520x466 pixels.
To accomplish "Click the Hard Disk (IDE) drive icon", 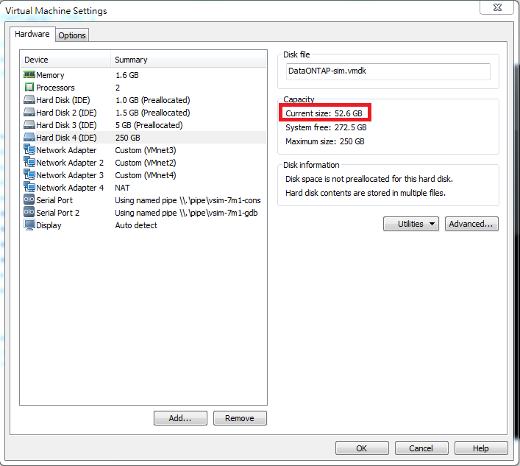I will coord(29,100).
